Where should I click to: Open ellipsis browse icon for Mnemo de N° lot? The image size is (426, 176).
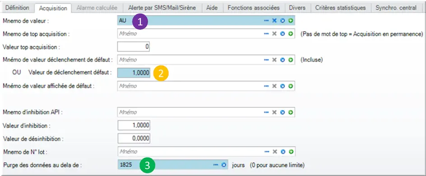point(266,152)
